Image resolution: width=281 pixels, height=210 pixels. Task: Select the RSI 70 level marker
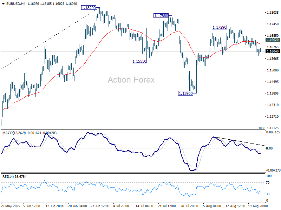coord(269,183)
